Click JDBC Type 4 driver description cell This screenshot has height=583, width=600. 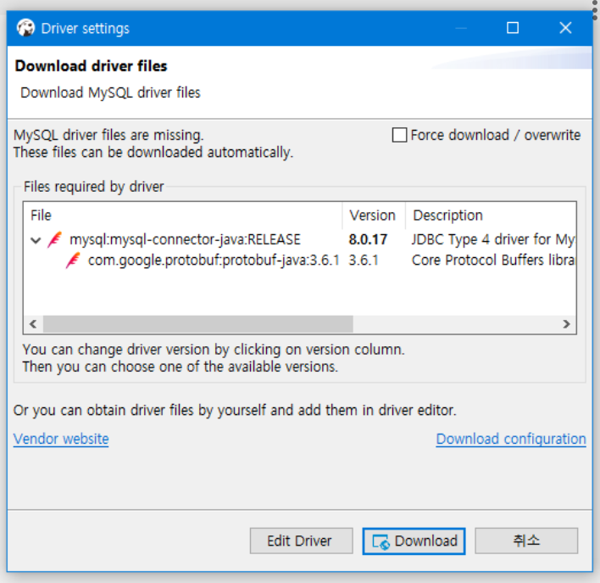tap(493, 239)
